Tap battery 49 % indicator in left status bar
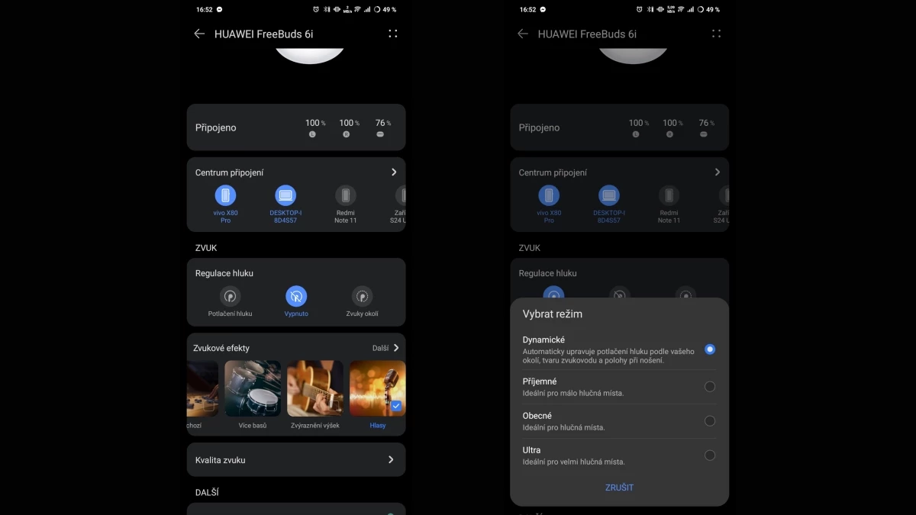Image resolution: width=916 pixels, height=515 pixels. click(385, 10)
